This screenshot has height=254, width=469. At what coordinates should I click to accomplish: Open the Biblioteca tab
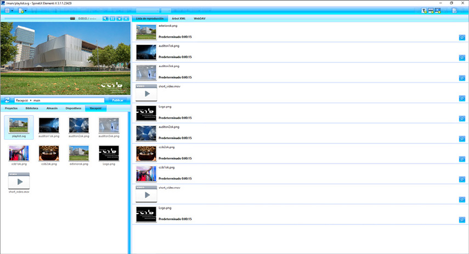click(32, 108)
